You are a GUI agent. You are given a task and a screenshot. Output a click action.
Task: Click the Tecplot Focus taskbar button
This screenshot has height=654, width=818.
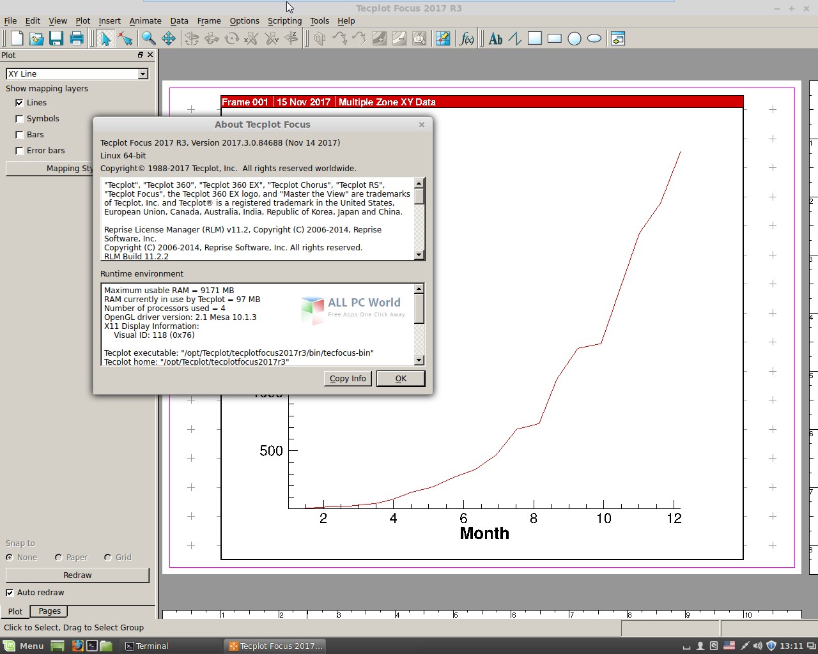(276, 646)
